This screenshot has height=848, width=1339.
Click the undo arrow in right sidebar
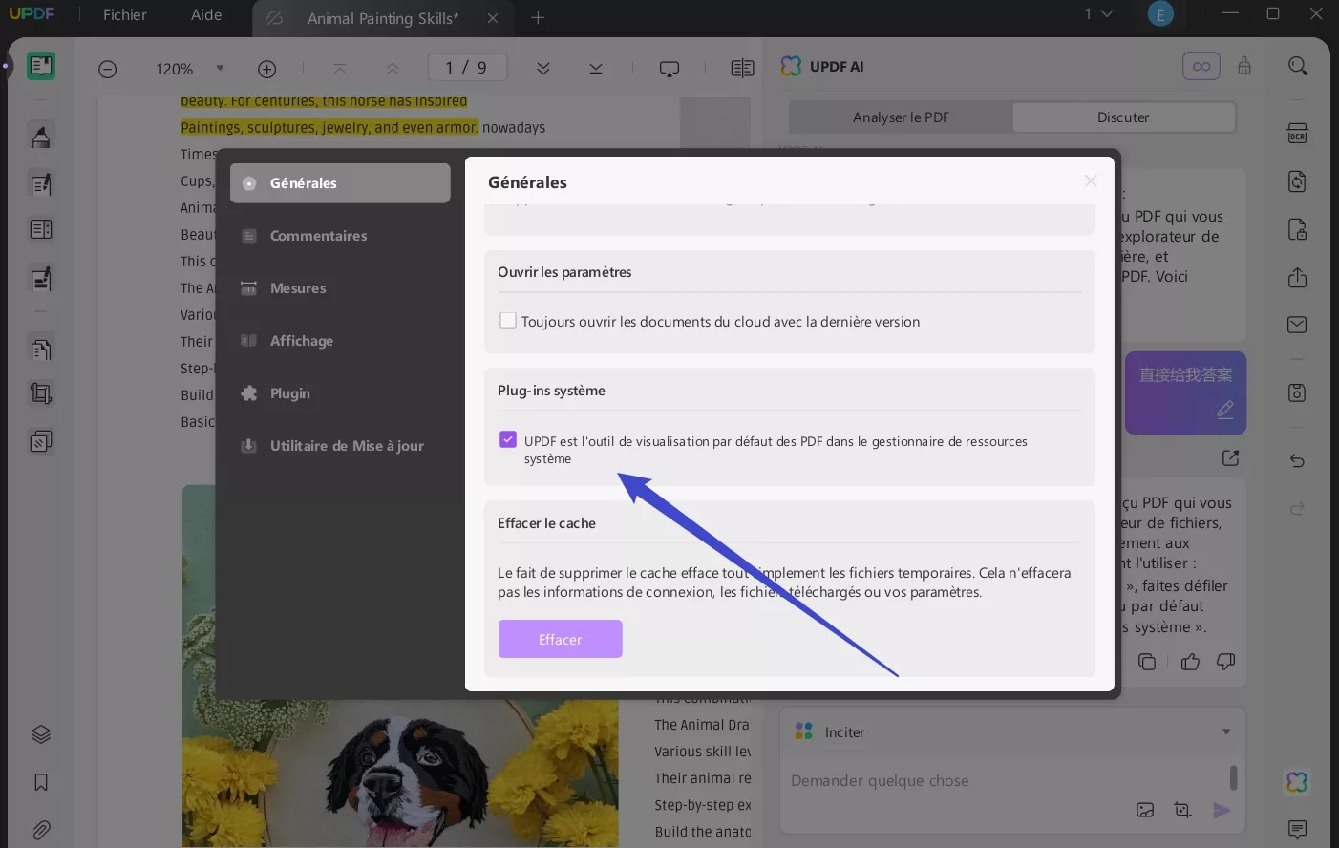(1297, 460)
